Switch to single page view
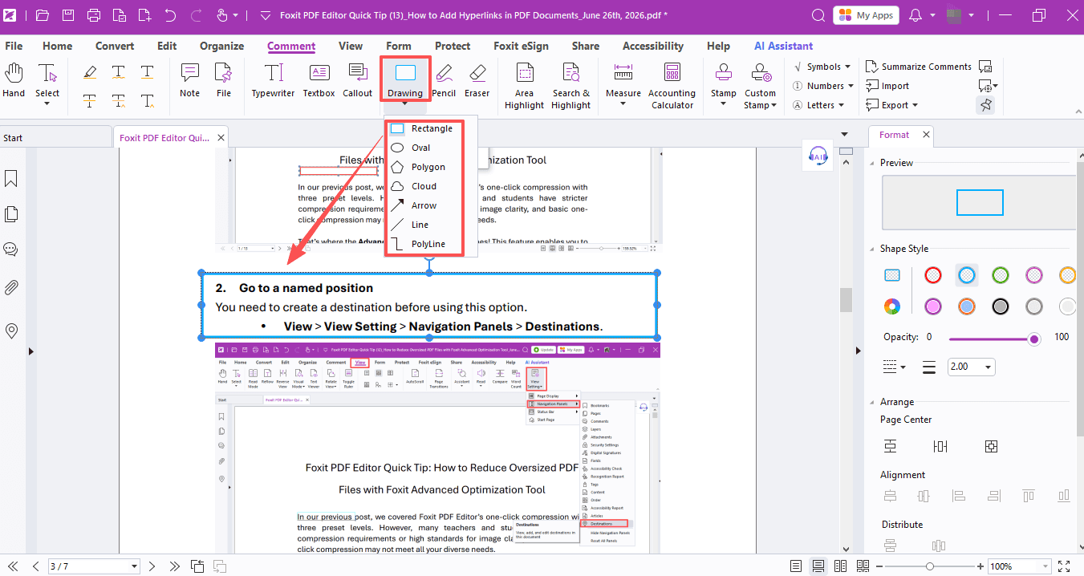Screen dimensions: 1084x576 pyautogui.click(x=796, y=566)
